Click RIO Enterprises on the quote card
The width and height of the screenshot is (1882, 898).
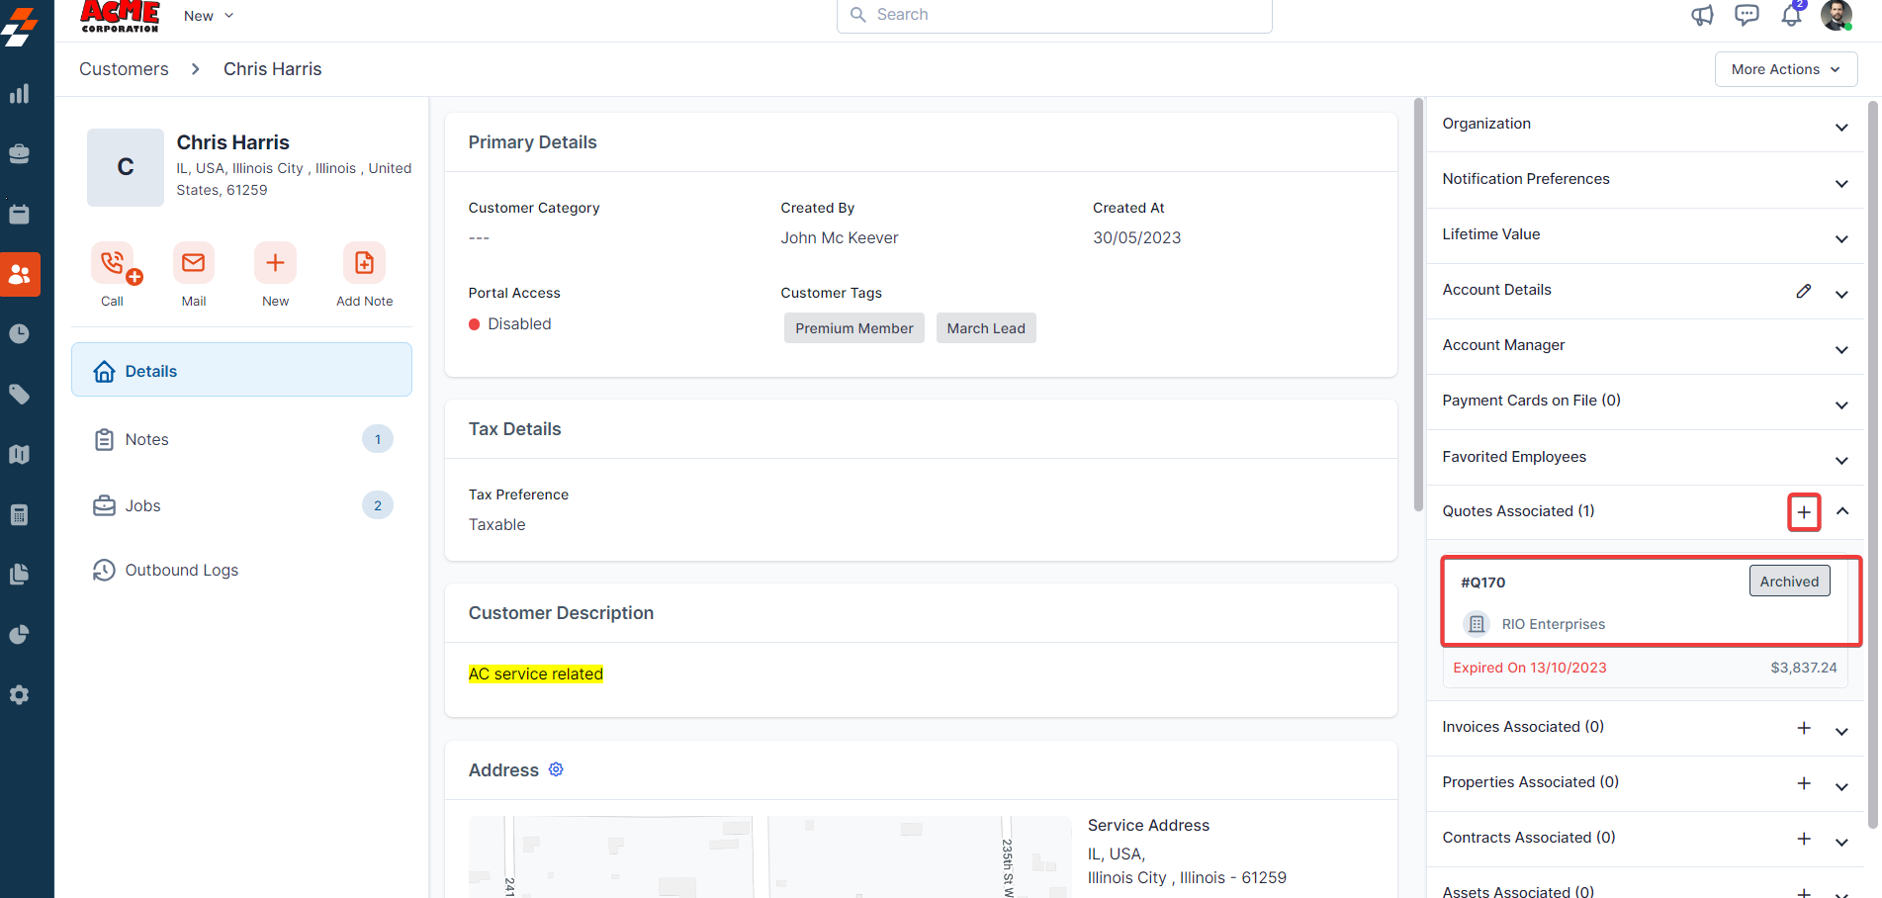(1553, 624)
